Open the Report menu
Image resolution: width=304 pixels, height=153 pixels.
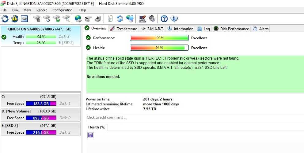tap(41, 10)
